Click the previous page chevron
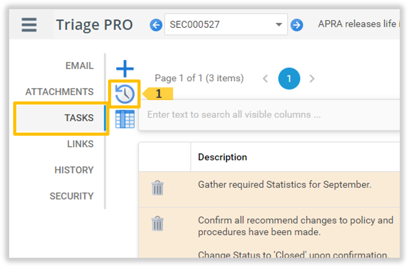The image size is (409, 267). [265, 79]
